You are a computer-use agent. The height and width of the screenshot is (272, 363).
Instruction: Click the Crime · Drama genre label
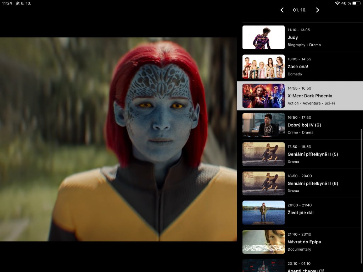coord(300,132)
